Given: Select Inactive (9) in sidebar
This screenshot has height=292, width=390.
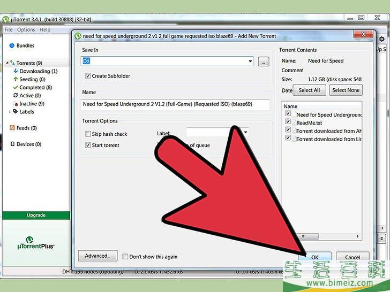Looking at the screenshot, I should pyautogui.click(x=32, y=104).
